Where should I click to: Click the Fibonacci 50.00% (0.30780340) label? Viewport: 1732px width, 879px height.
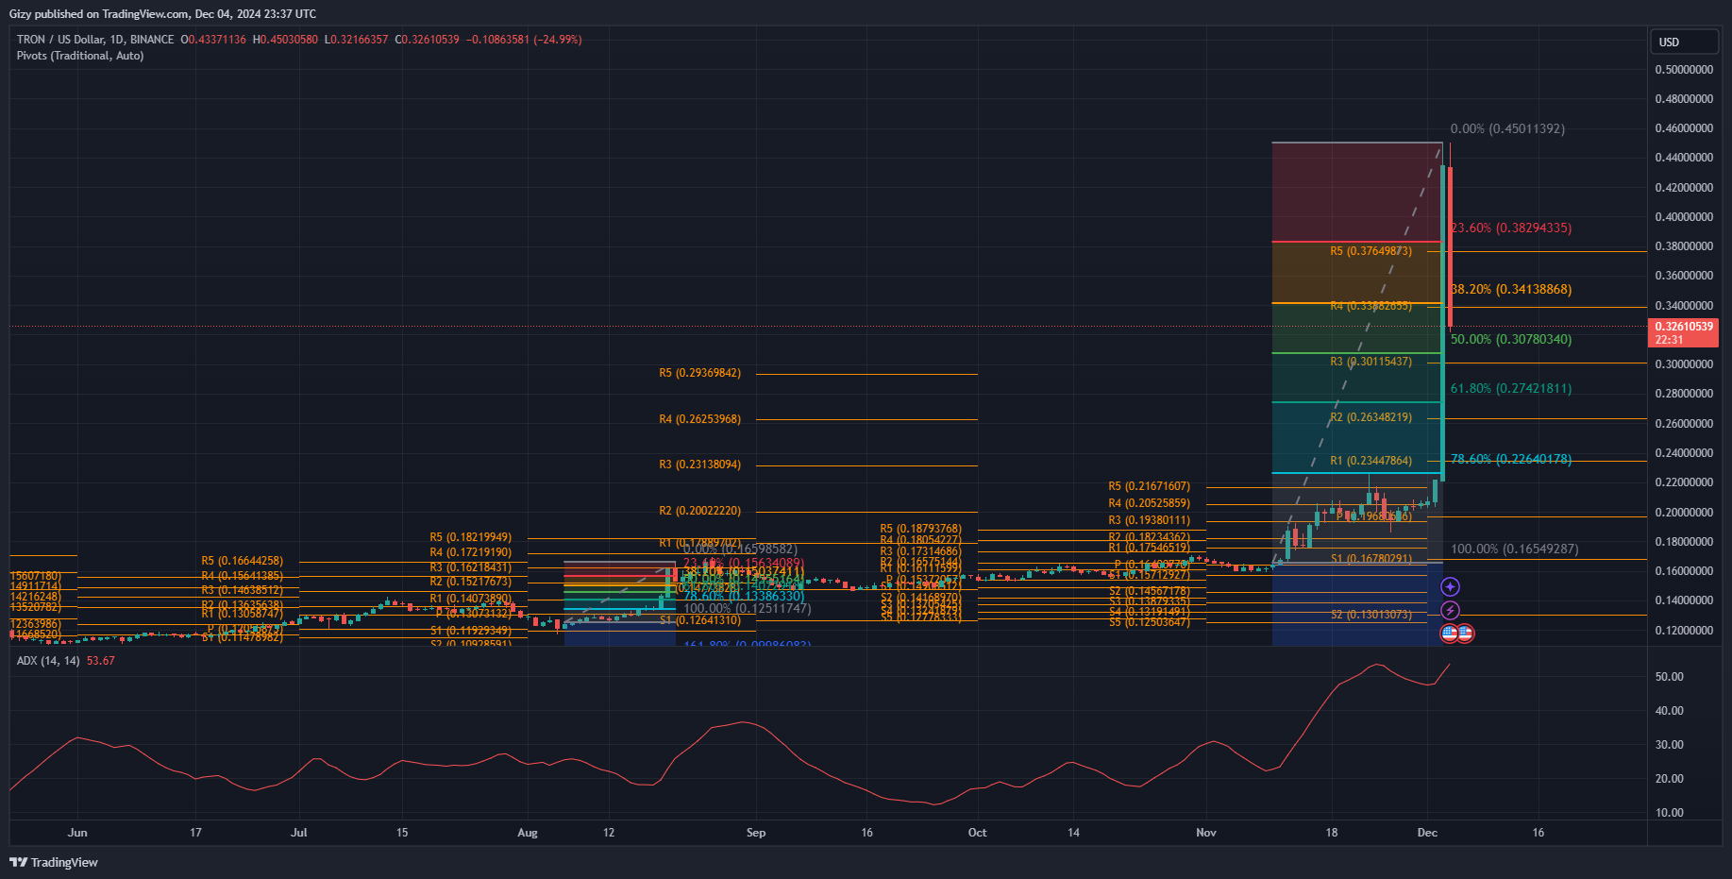1511,340
